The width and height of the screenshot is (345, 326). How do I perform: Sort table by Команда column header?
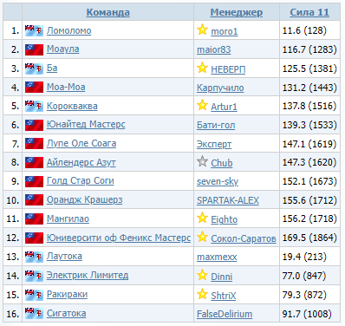pos(107,12)
